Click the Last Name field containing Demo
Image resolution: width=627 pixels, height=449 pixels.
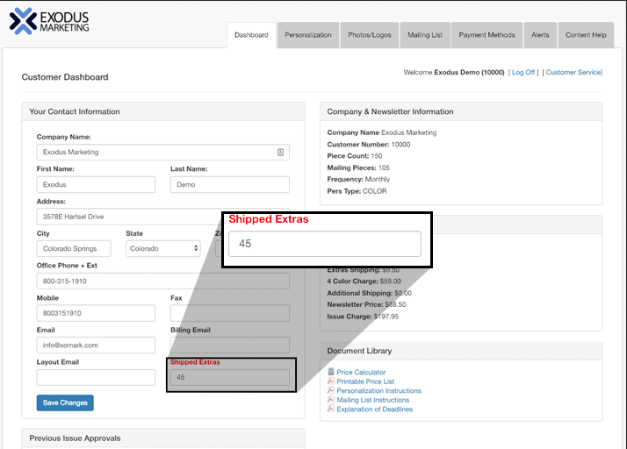click(230, 184)
